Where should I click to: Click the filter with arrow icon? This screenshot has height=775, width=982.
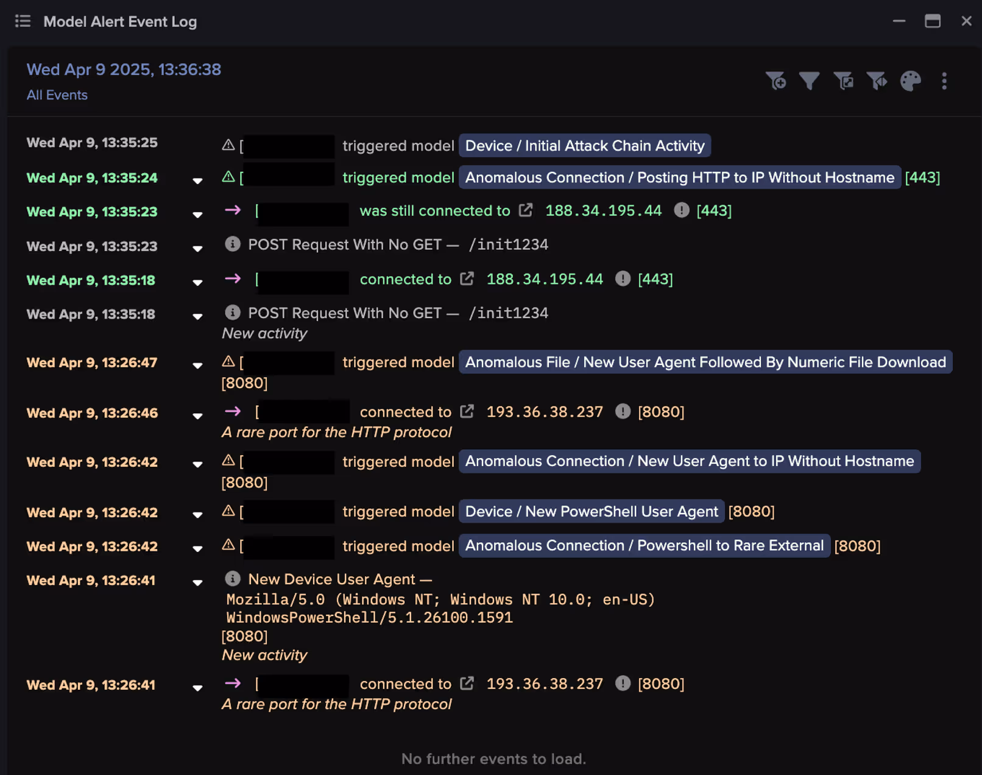click(x=877, y=81)
